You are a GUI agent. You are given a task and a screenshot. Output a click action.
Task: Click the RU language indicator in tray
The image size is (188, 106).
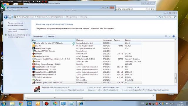[142, 103]
